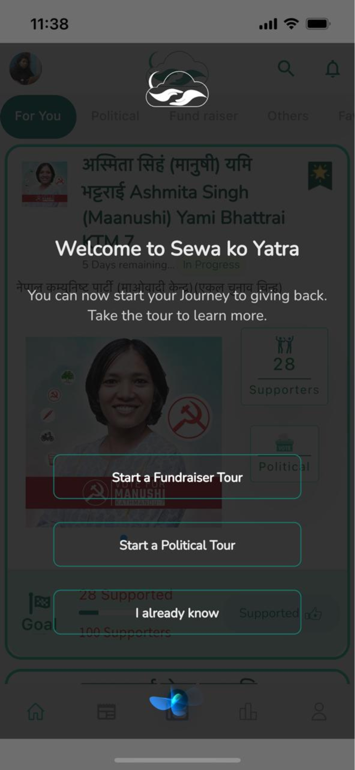Tap the Sewa ko Yatra cloud logo

(x=177, y=89)
